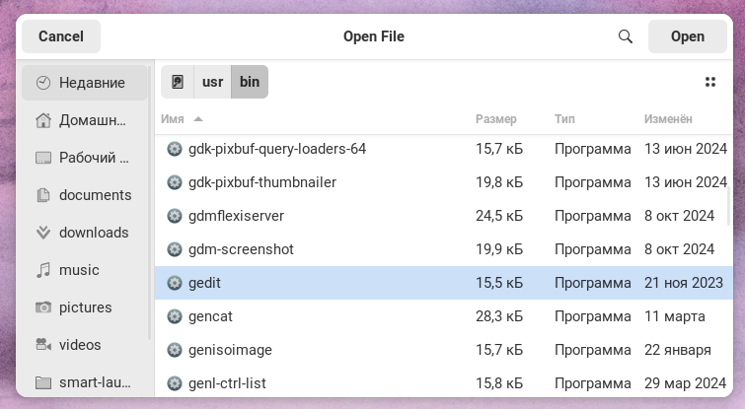The width and height of the screenshot is (745, 409).
Task: Click the downloads arrow icon in sidebar
Action: click(42, 233)
